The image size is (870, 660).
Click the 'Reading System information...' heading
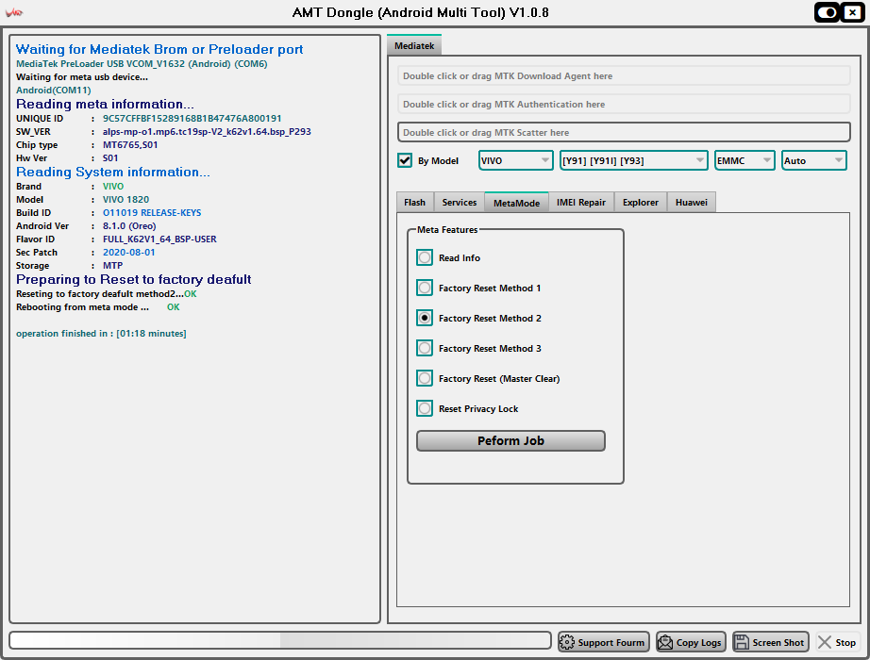pyautogui.click(x=113, y=172)
